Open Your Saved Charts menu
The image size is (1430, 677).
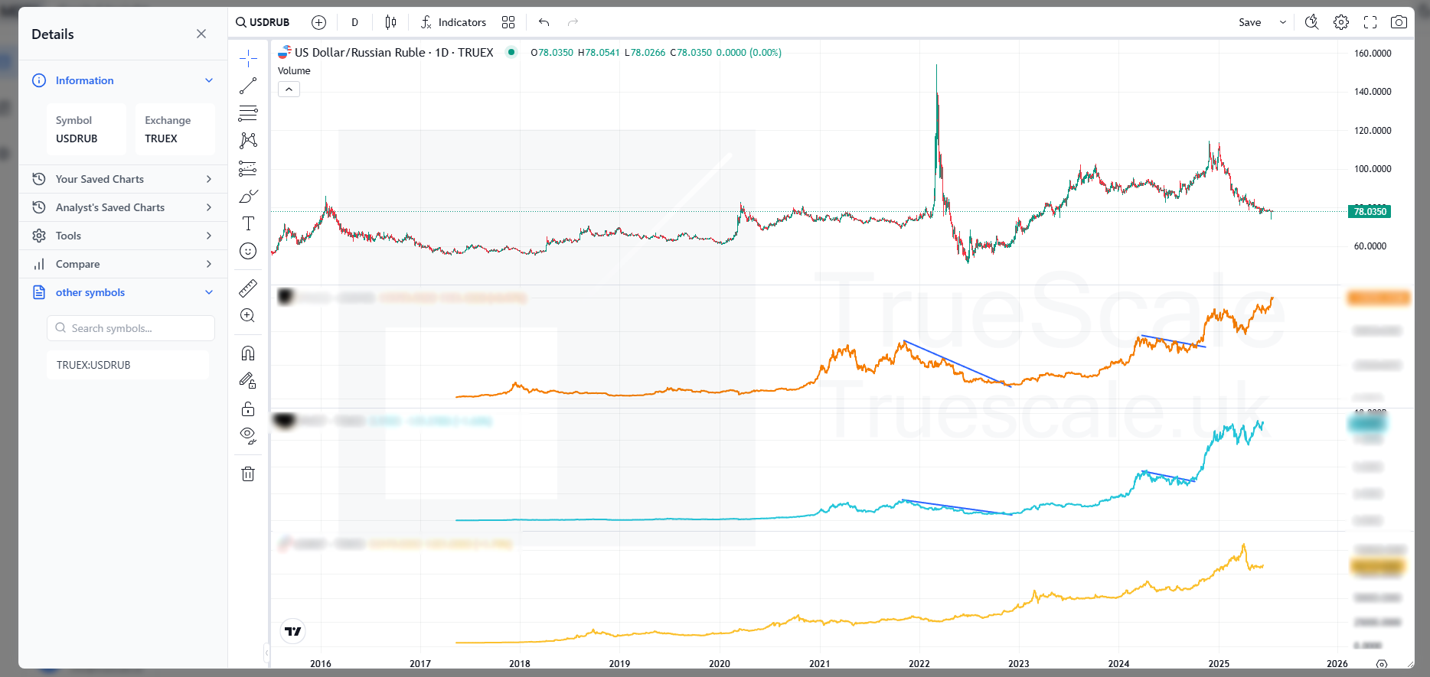pos(122,179)
